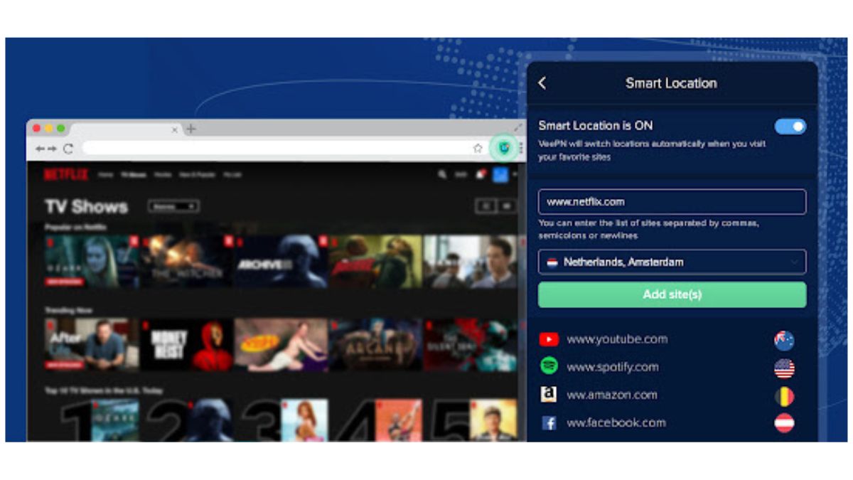Viewport: 853px width, 480px height.
Task: Open the Ozark thumbnail in Popular row
Action: point(92,262)
